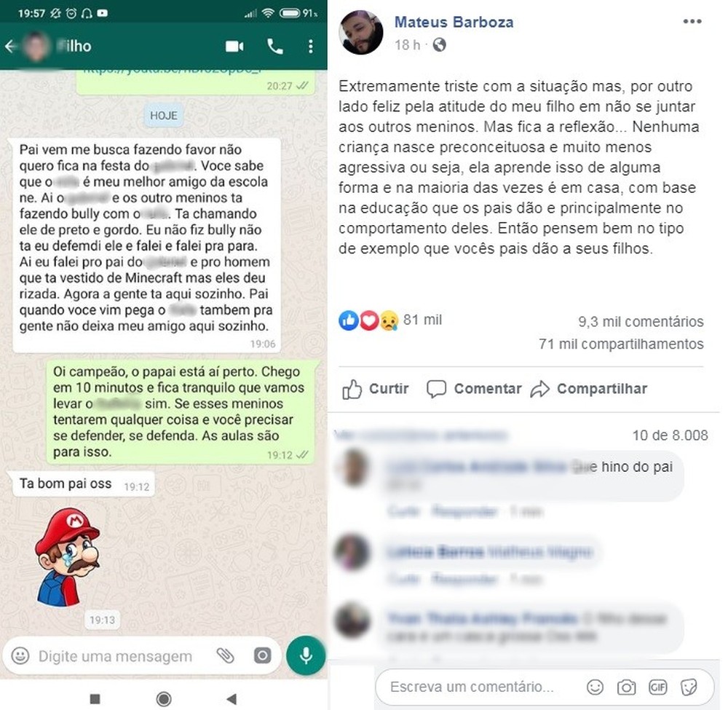Tap the green microphone record button

tap(306, 655)
